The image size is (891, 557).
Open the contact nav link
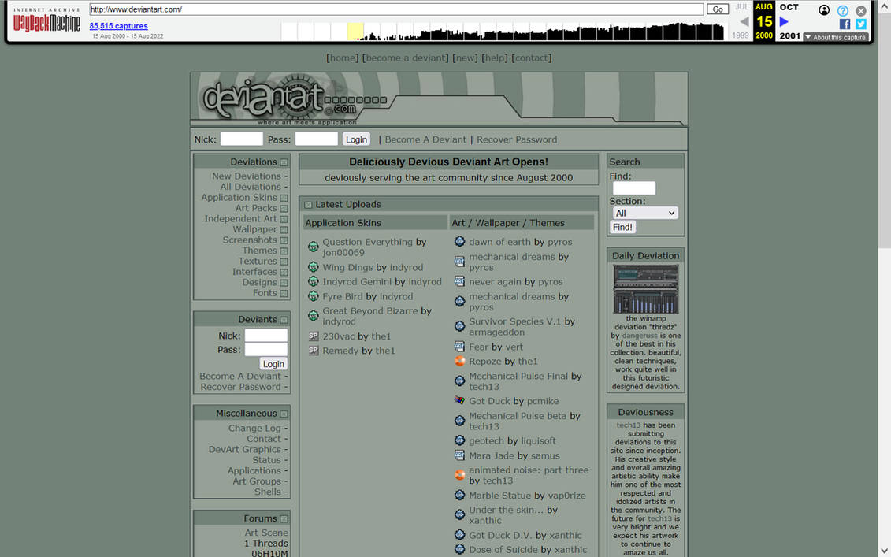point(531,58)
